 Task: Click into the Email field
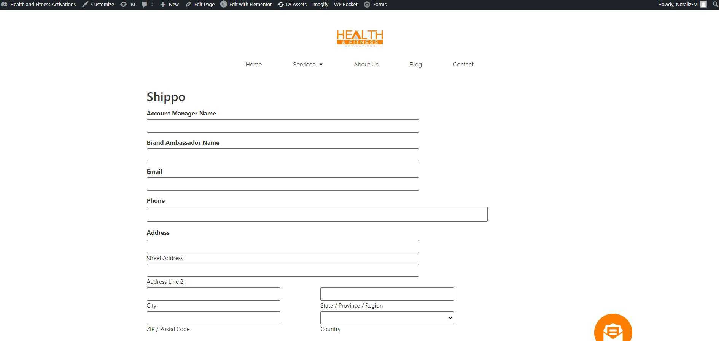click(x=283, y=184)
